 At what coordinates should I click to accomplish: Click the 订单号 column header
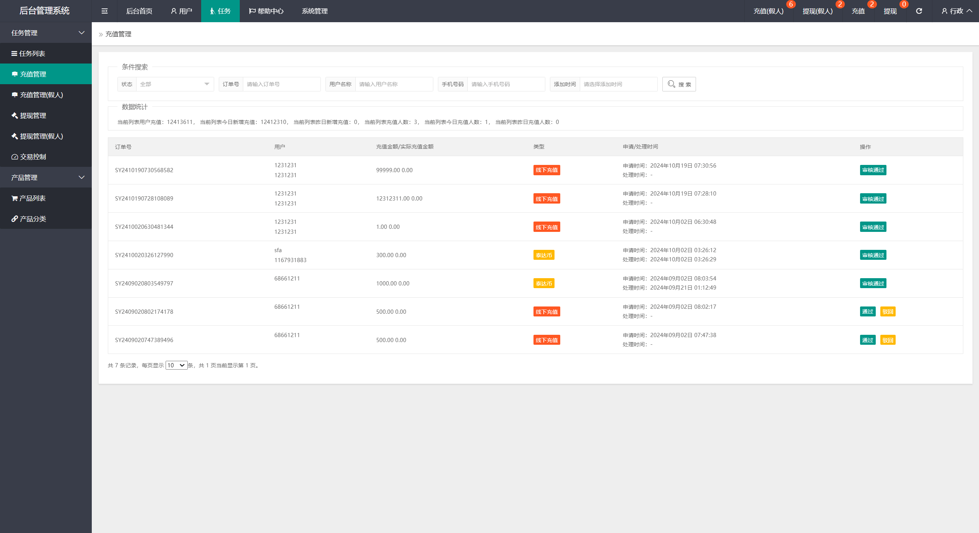pyautogui.click(x=123, y=147)
